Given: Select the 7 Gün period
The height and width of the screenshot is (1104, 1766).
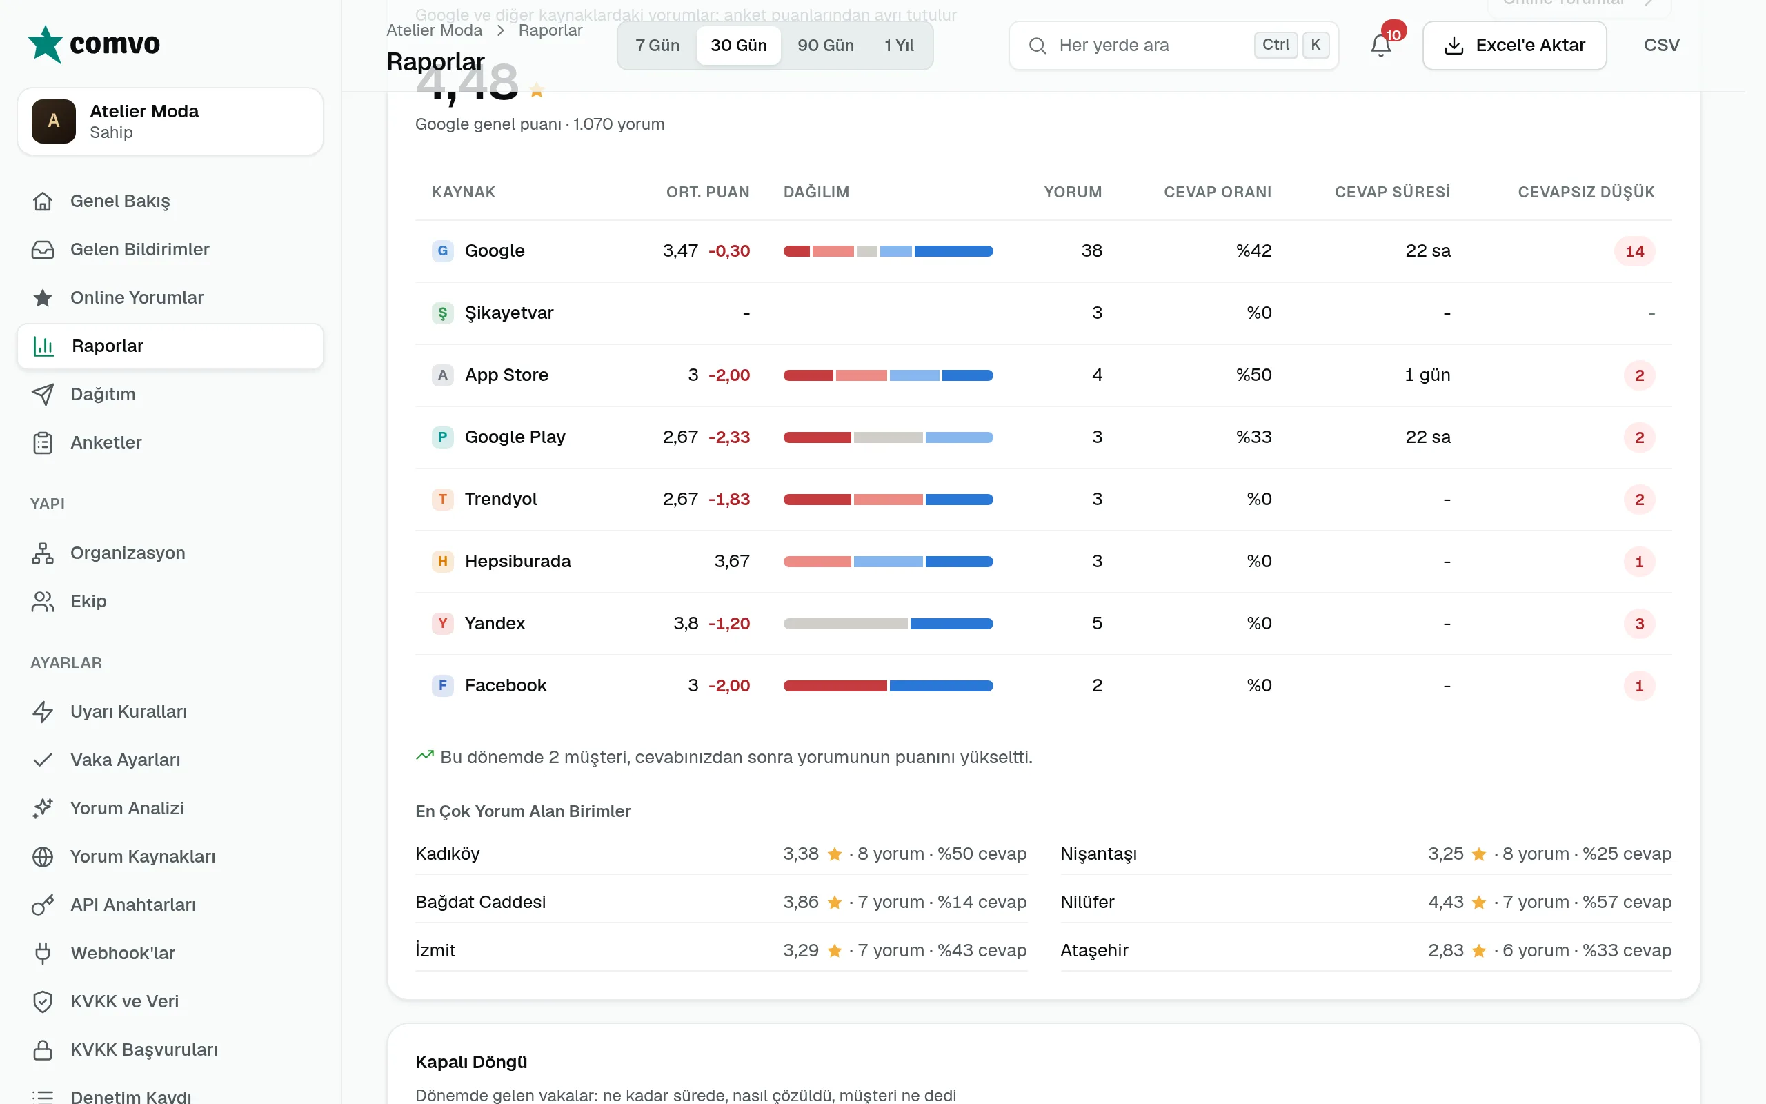Looking at the screenshot, I should pyautogui.click(x=657, y=46).
